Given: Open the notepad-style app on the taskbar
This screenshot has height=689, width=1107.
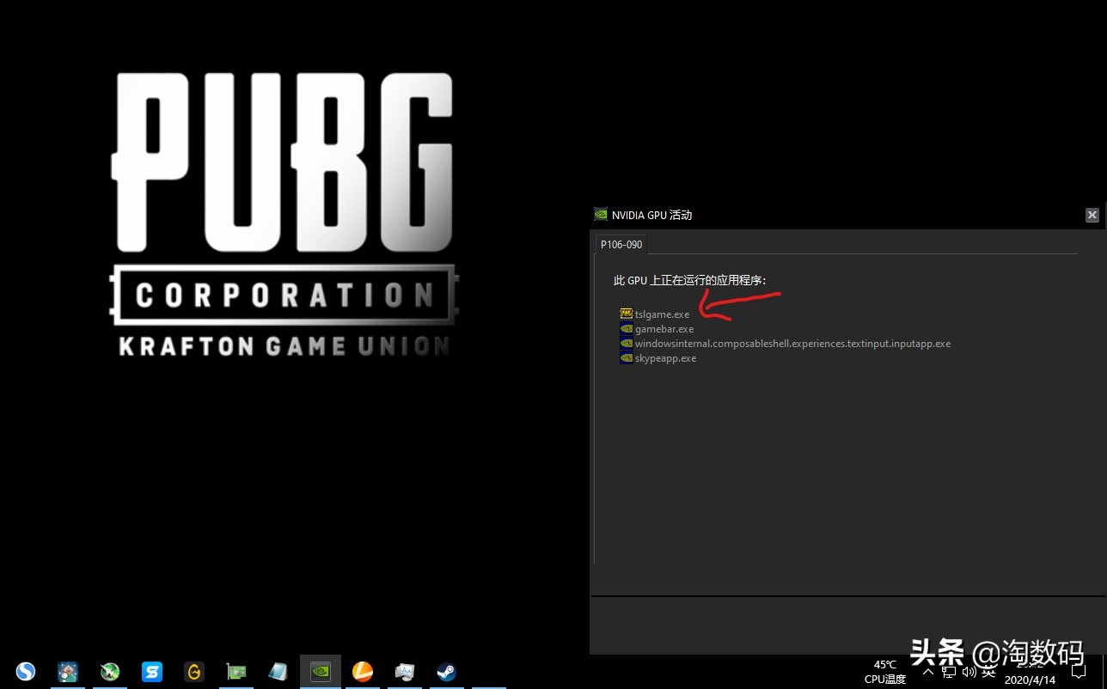Looking at the screenshot, I should [278, 671].
